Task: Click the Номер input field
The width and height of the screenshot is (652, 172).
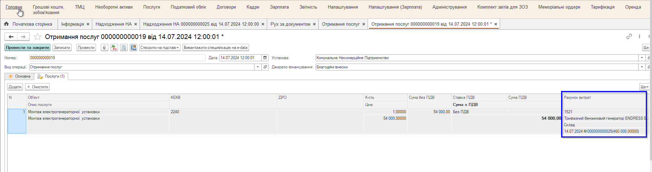Action: pyautogui.click(x=117, y=58)
